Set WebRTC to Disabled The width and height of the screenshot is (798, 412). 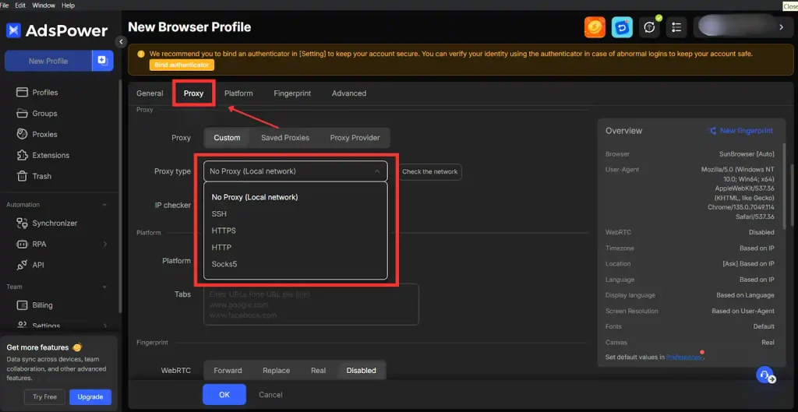click(x=362, y=370)
